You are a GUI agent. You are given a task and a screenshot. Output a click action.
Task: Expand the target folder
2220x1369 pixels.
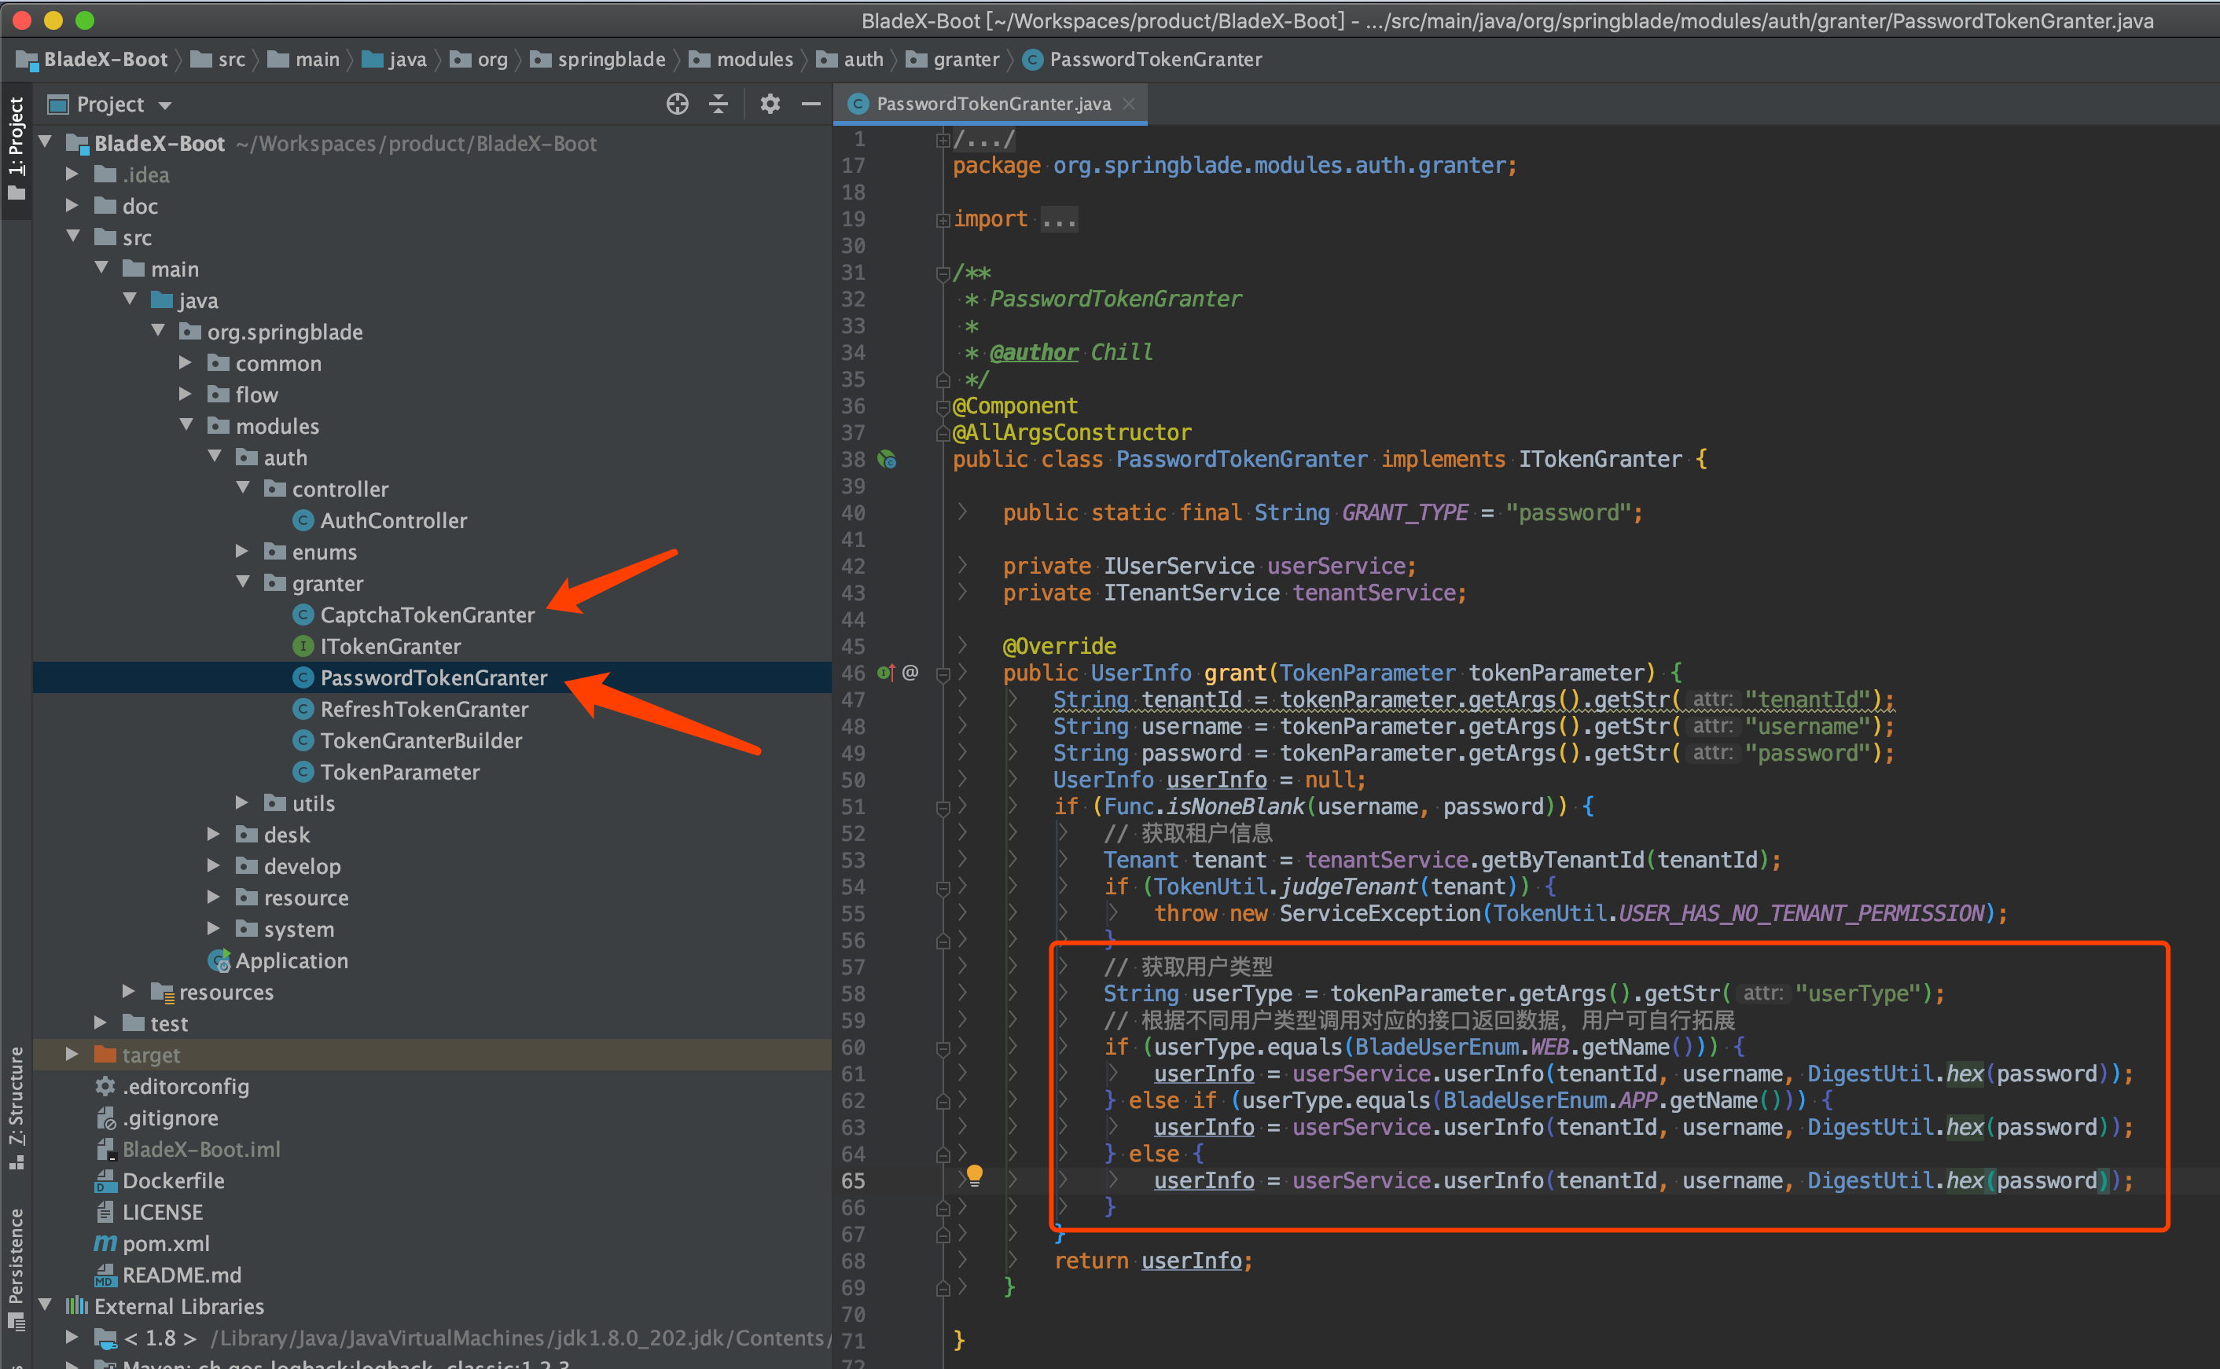coord(72,1054)
